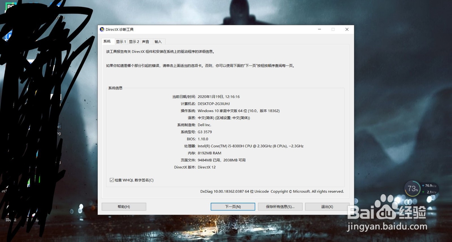This screenshot has height=242, width=452.
Task: Click system model value G3 3579
Action: coord(205,132)
